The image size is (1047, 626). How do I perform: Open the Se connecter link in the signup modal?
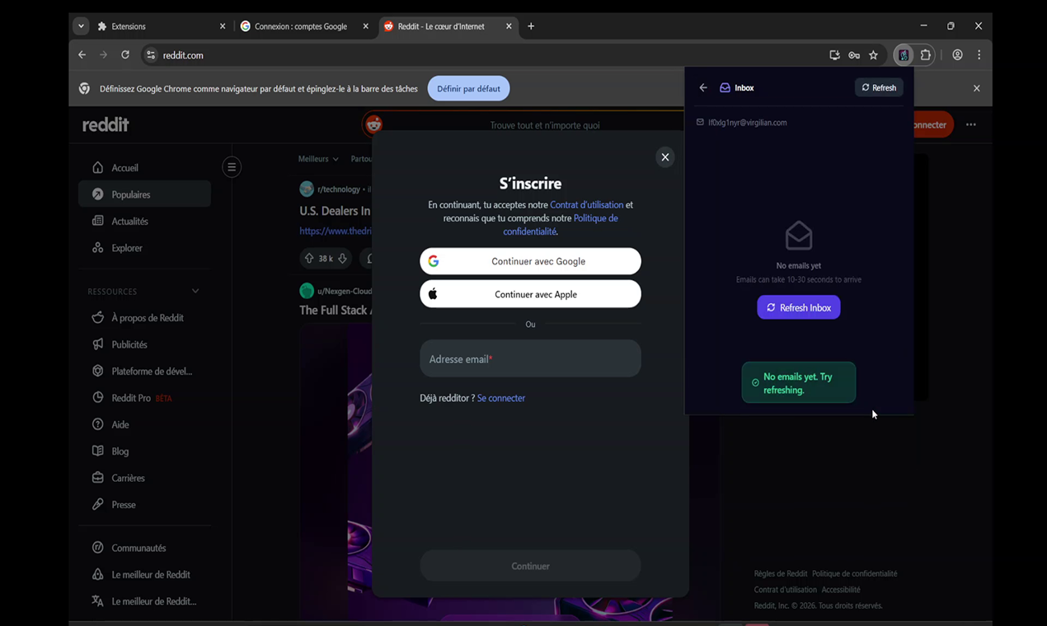(x=500, y=398)
